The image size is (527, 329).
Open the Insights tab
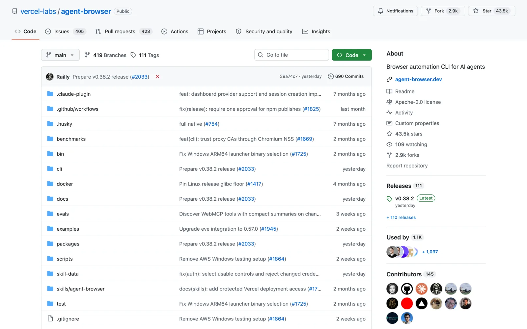(x=316, y=32)
